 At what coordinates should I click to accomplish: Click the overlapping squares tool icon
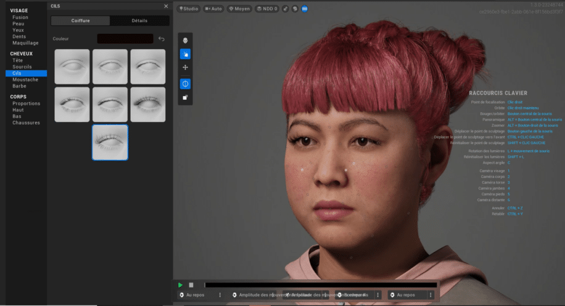coord(185,97)
